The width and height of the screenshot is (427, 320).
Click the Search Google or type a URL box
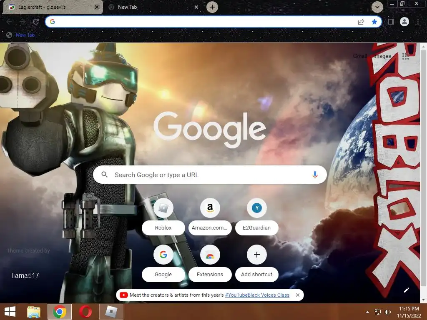tap(210, 175)
